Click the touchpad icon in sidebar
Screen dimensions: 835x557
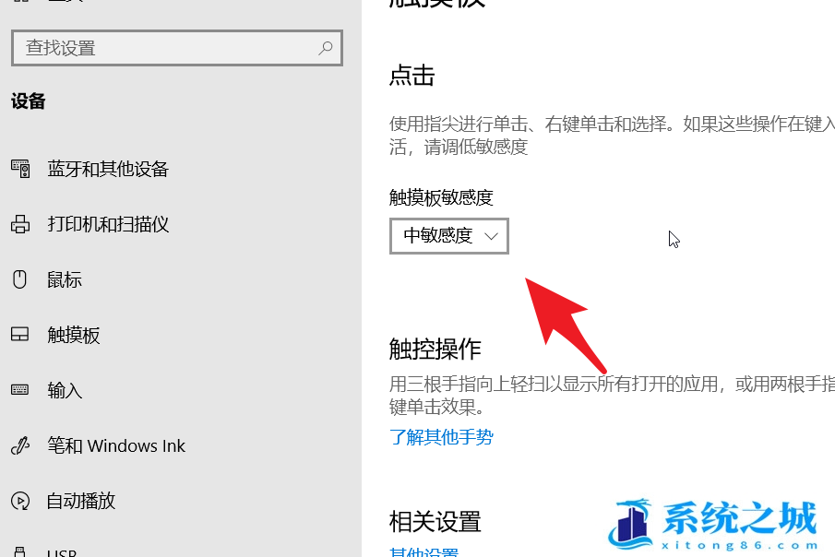[19, 335]
